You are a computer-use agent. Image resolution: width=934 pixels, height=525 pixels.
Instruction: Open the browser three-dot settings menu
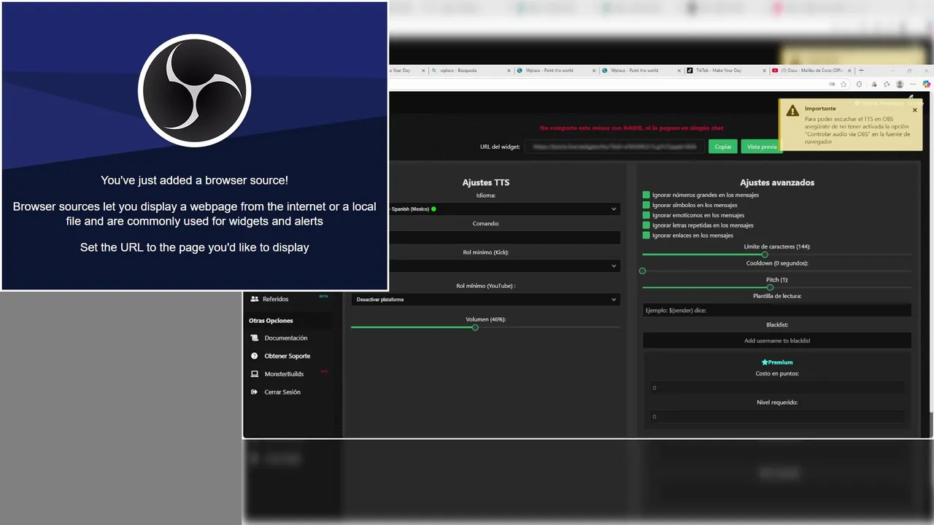point(914,84)
